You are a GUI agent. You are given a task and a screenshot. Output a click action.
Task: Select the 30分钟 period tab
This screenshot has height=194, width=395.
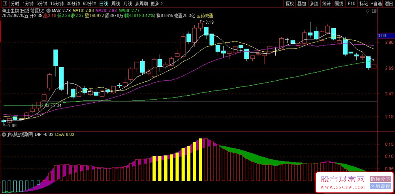pyautogui.click(x=73, y=4)
